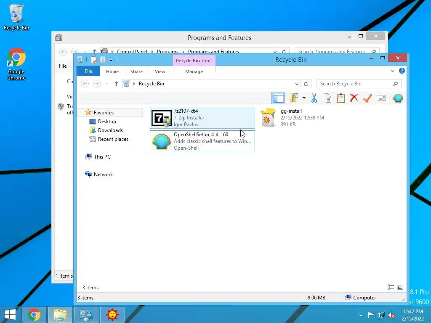Click Control Panel breadcrumb in background window
Image resolution: width=431 pixels, height=323 pixels.
point(132,51)
